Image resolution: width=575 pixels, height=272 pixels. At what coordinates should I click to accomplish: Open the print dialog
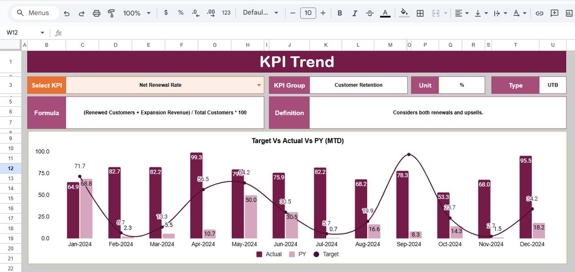coord(97,13)
